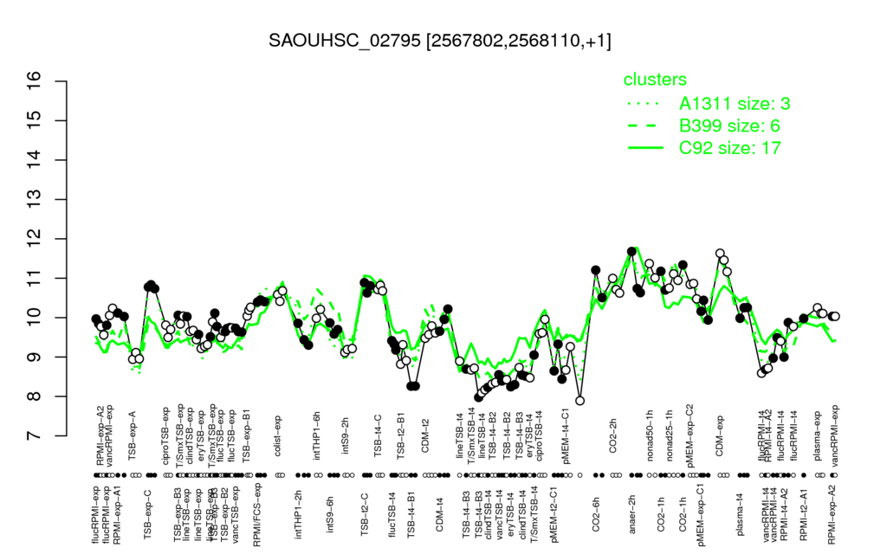Click the 'CDM-exp' axis label
The width and height of the screenshot is (887, 554).
pos(720,436)
